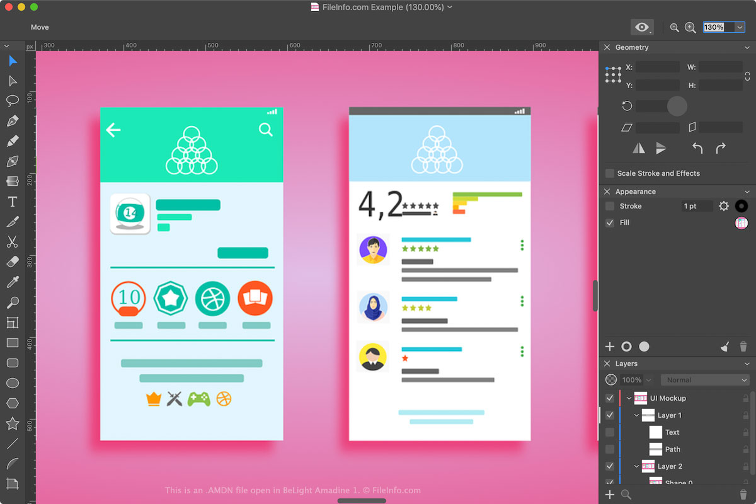Select the Arc tool
The image size is (756, 504).
13,464
